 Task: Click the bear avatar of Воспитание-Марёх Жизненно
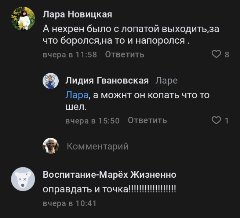click(23, 180)
